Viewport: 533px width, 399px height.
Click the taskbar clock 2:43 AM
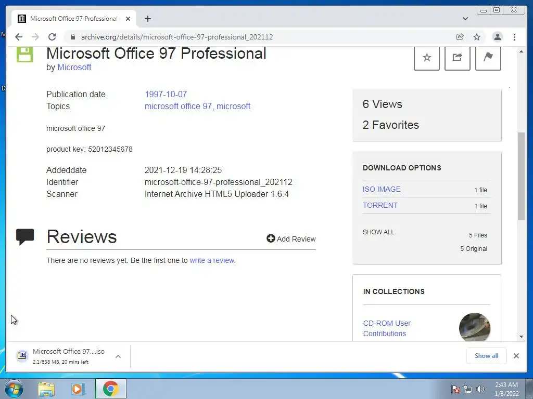506,389
